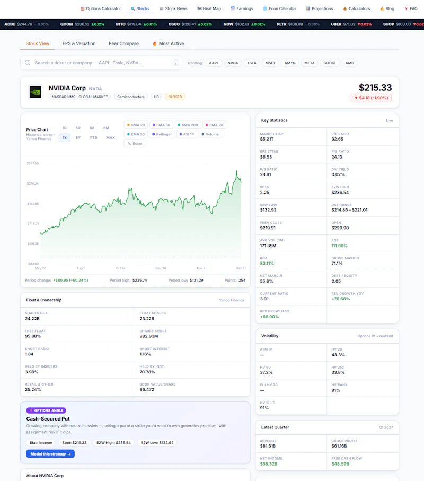Click the ticker search input field

click(x=101, y=63)
